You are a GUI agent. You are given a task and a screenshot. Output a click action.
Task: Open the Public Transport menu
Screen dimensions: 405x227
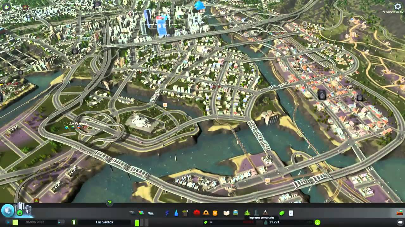[235, 213]
